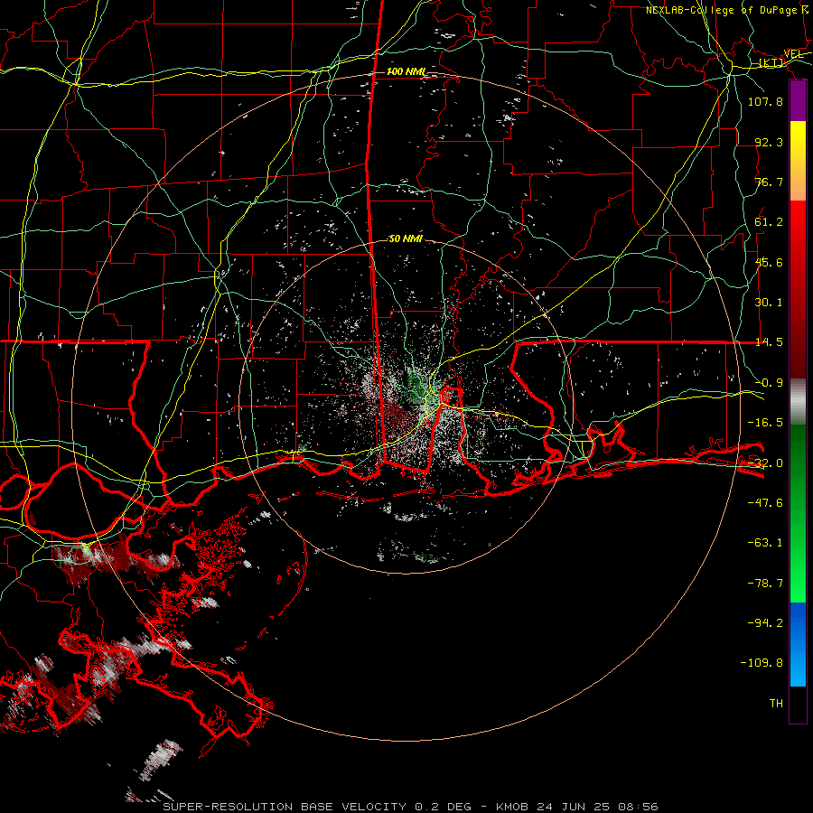Pick the gray near-zero segment of the colorbar
813x813 pixels.
pos(798,402)
